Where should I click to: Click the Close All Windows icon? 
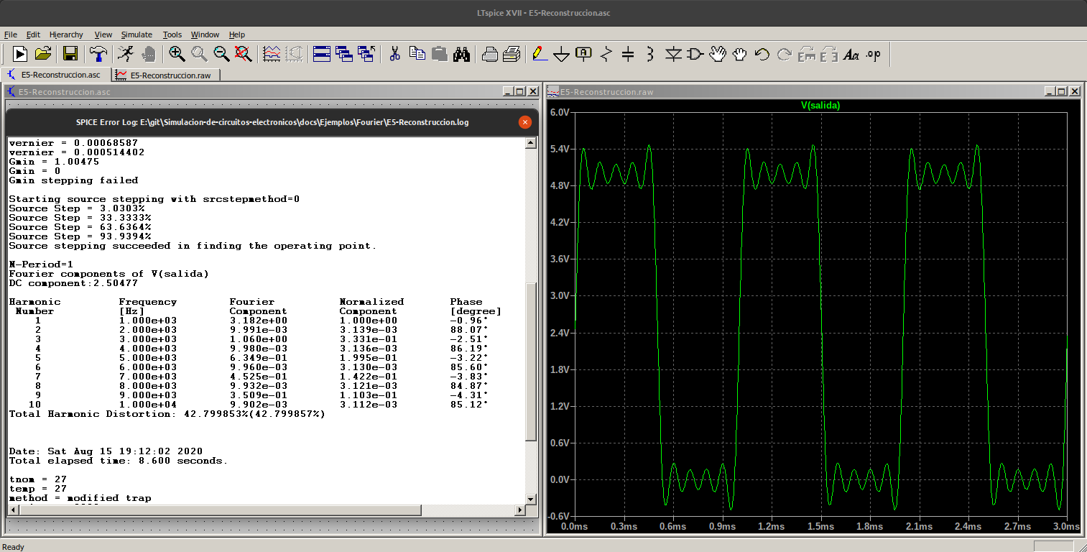click(x=366, y=53)
